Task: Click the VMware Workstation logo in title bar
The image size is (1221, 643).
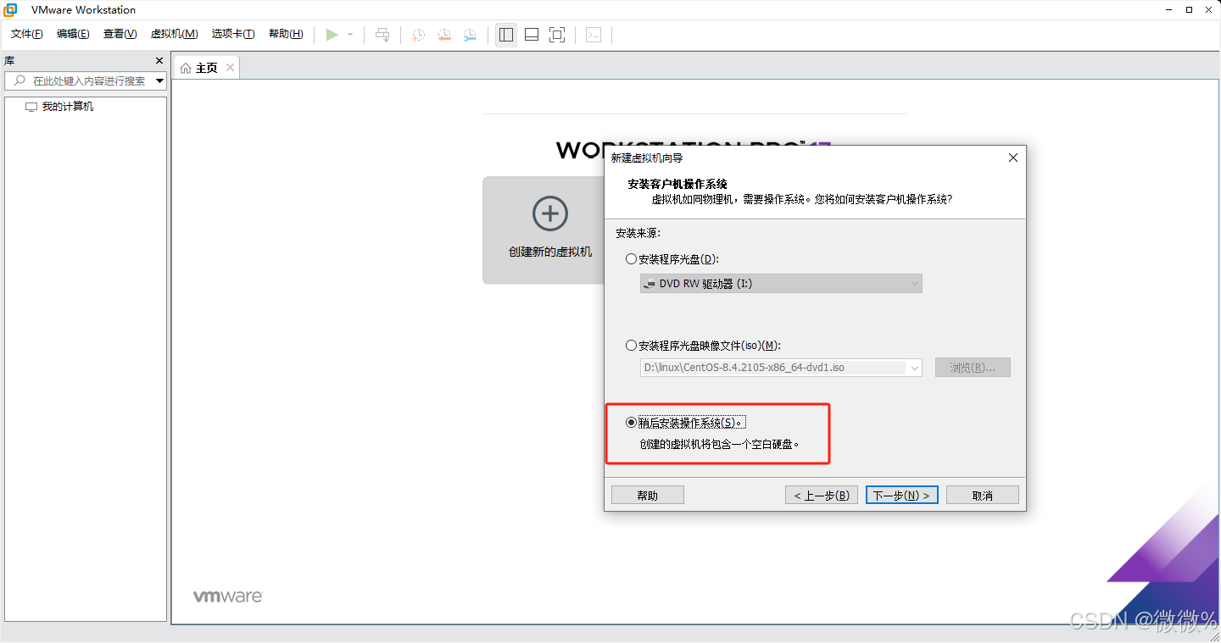Action: (10, 9)
